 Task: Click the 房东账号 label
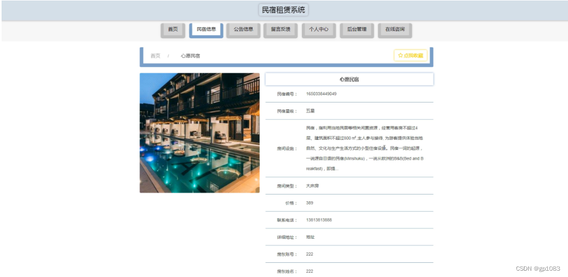[287, 254]
